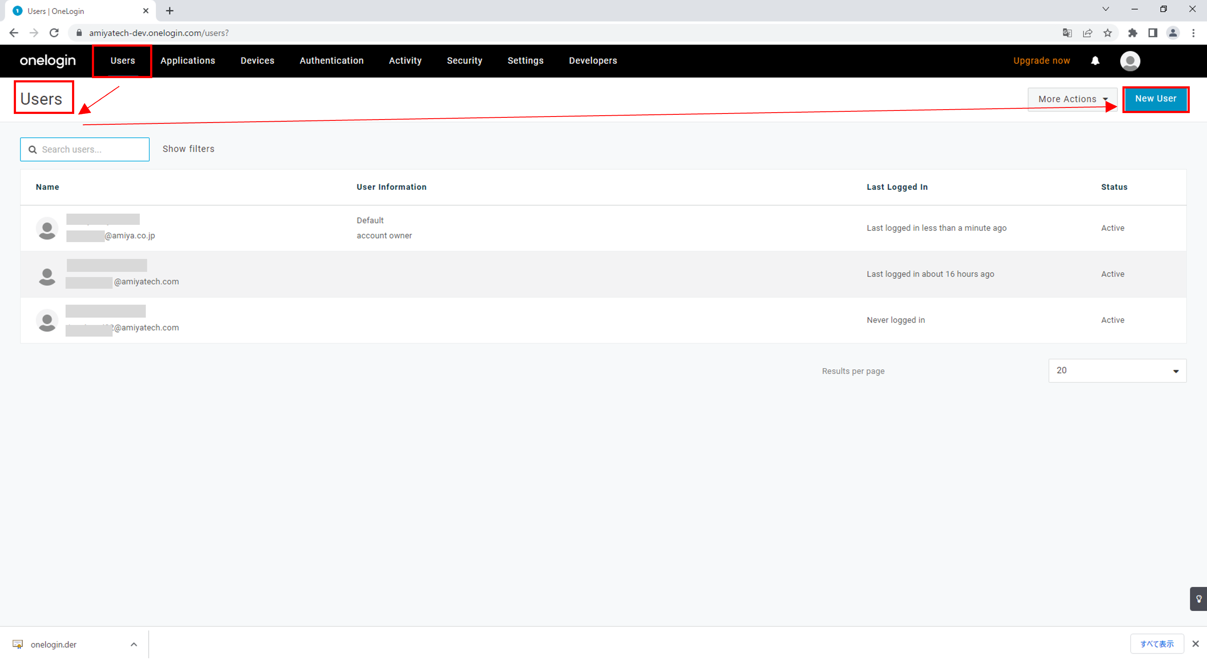Open the Chrome three-dot menu
Image resolution: width=1207 pixels, height=662 pixels.
[x=1194, y=33]
